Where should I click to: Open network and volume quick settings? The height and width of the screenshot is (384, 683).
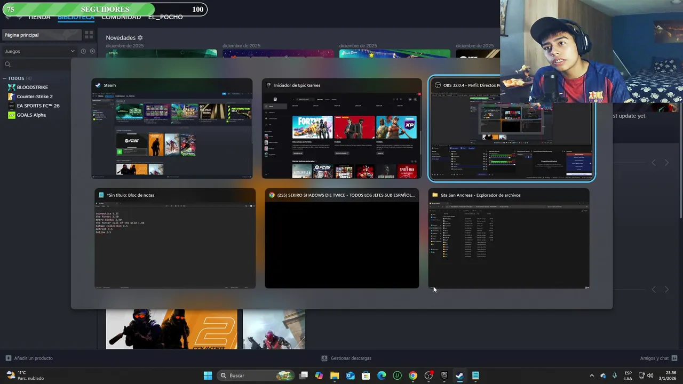point(646,375)
